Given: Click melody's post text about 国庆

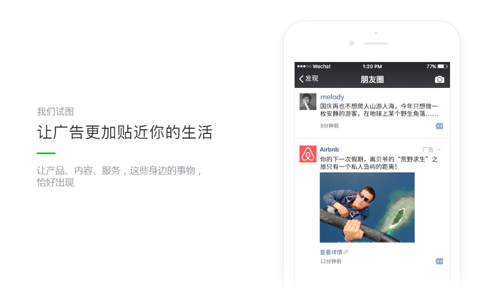Looking at the screenshot, I should (x=379, y=110).
